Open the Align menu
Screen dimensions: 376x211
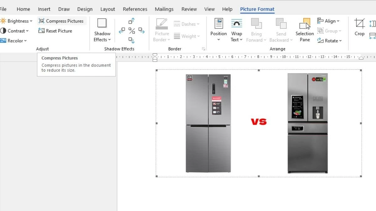[x=329, y=21]
